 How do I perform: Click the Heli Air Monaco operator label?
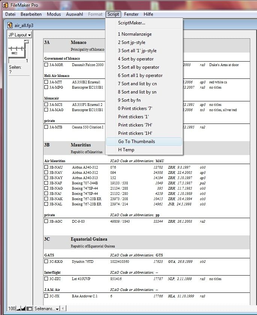coord(57,76)
